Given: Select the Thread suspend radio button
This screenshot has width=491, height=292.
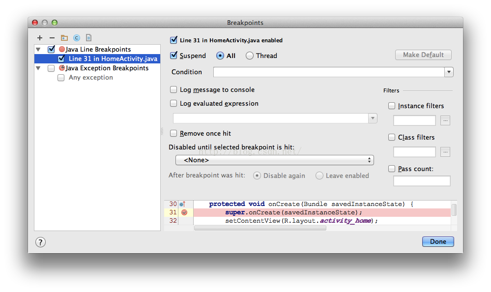Looking at the screenshot, I should [250, 56].
